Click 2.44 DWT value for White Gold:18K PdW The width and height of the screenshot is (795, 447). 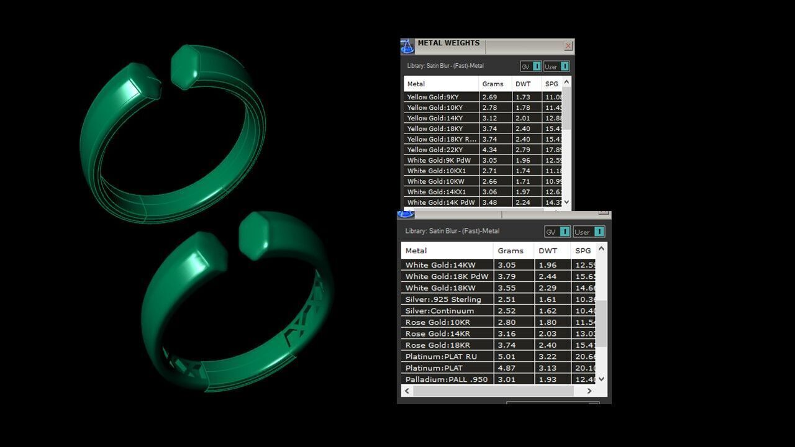pyautogui.click(x=547, y=276)
